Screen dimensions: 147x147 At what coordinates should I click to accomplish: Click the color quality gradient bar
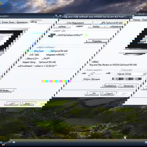click(127, 79)
